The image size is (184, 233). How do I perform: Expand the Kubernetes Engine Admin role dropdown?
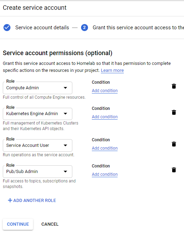point(38,114)
